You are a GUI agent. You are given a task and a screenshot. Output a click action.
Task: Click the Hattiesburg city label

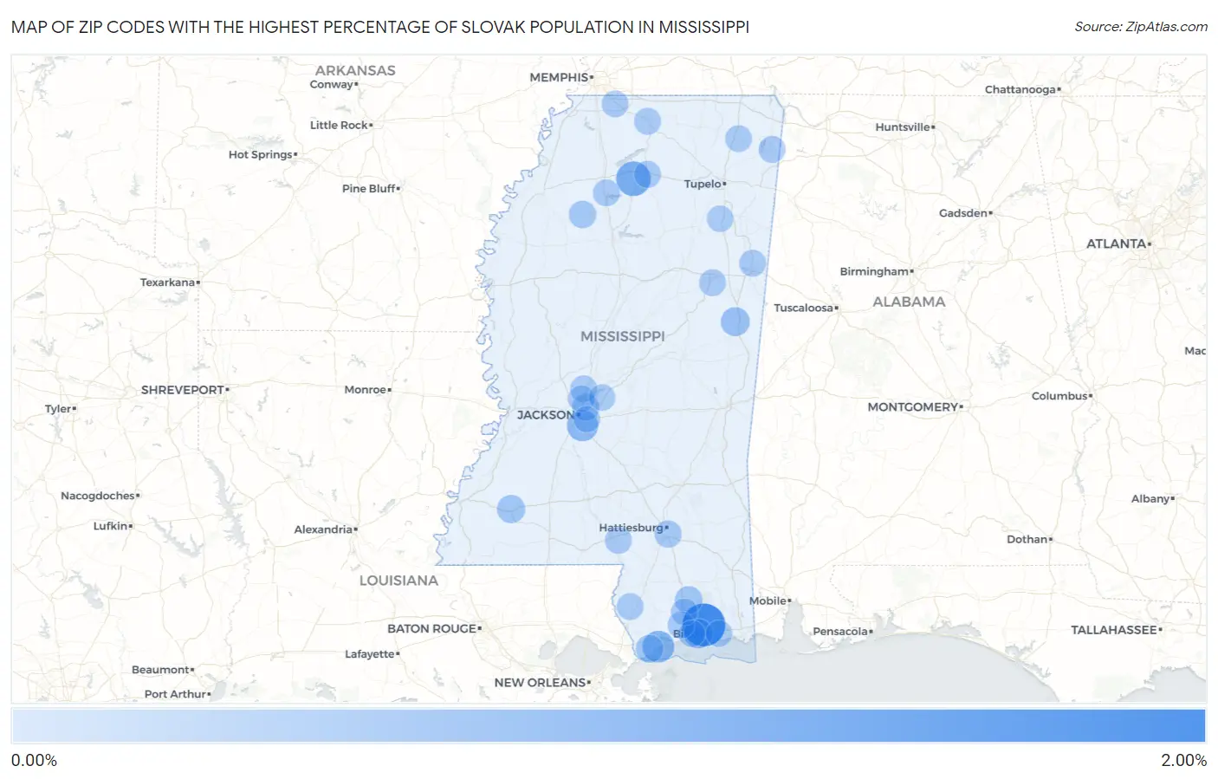631,528
